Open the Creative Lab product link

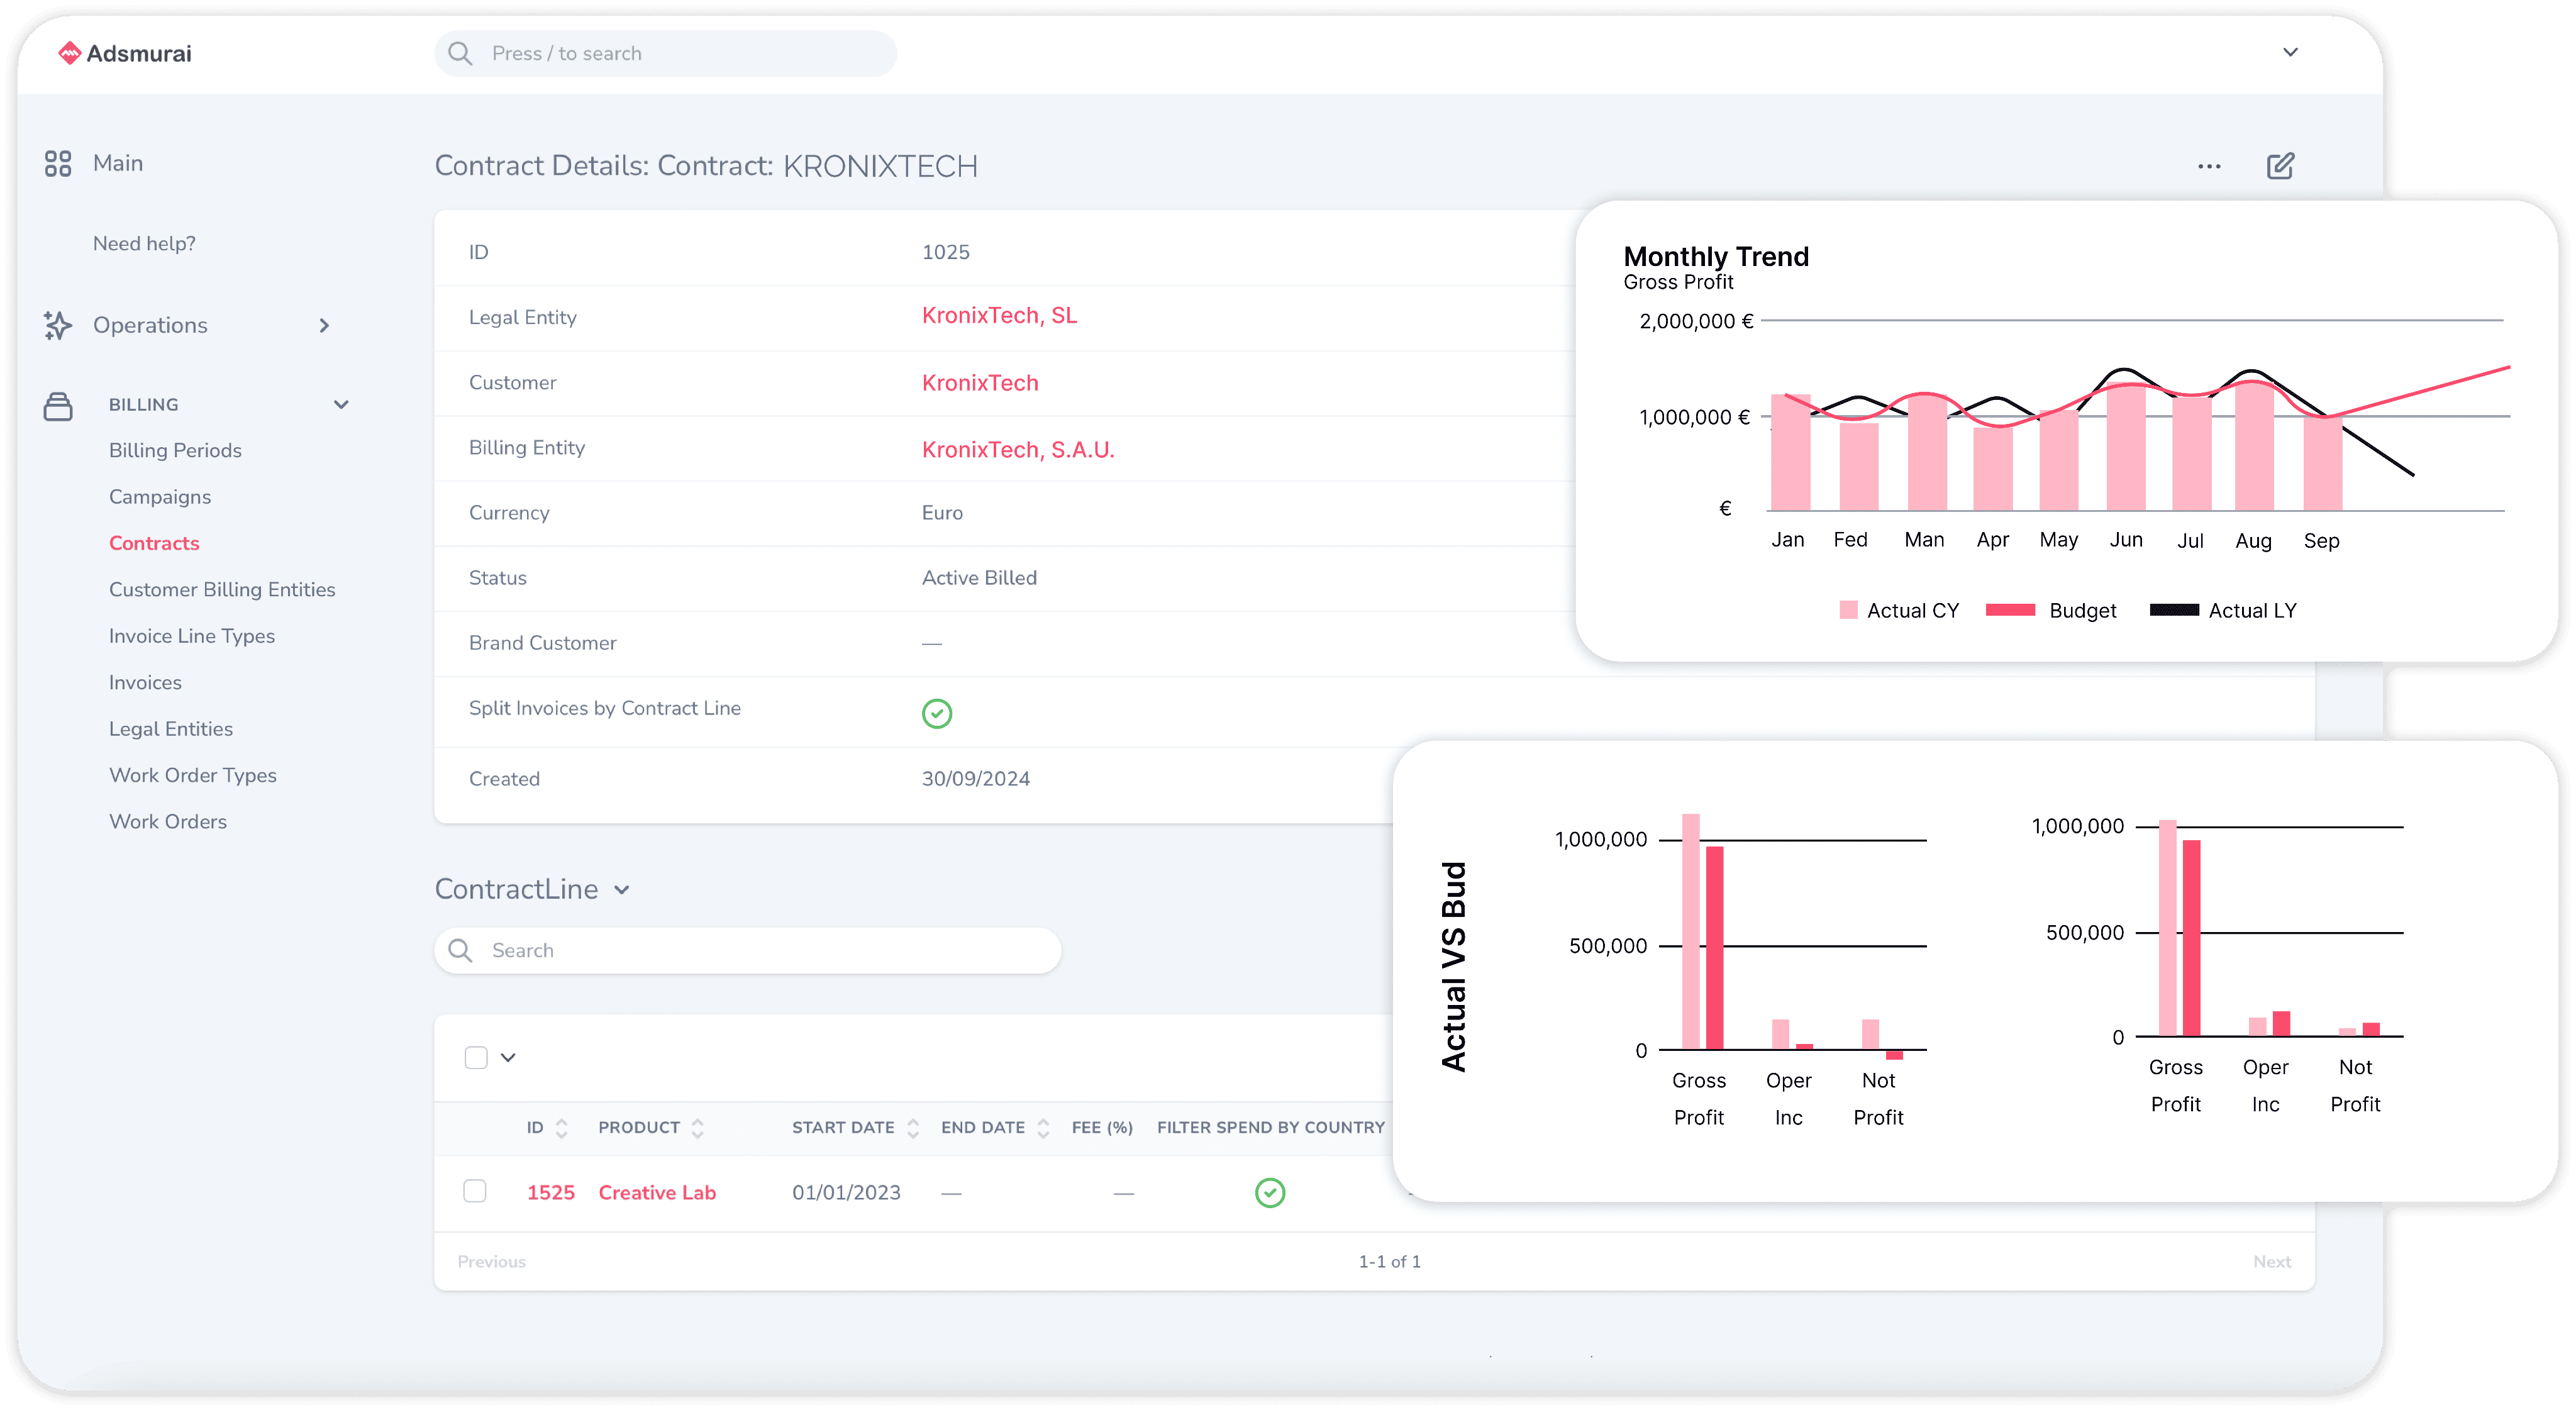(657, 1192)
